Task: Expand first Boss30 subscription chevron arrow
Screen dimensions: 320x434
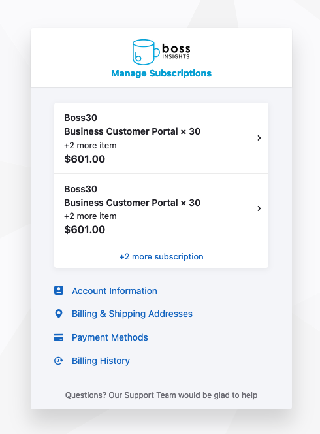Action: [x=259, y=138]
